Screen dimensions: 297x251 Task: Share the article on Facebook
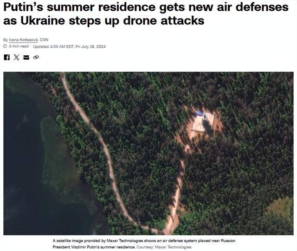coord(6,57)
